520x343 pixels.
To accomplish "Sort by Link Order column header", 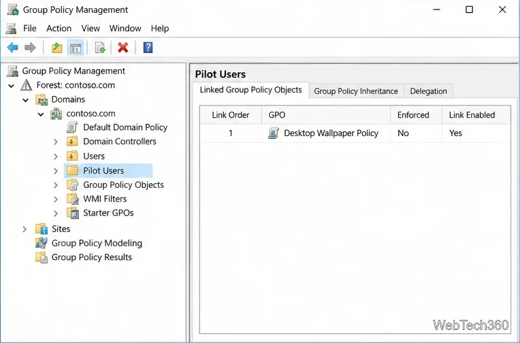I will (x=231, y=115).
